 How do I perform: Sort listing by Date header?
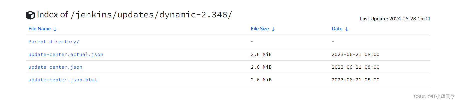[337, 29]
